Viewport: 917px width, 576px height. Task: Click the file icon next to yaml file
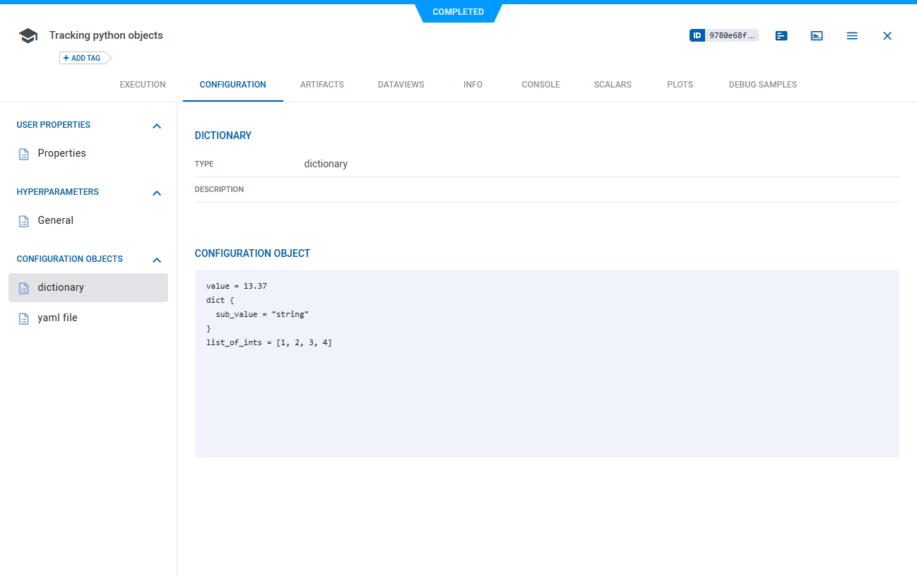coord(22,318)
